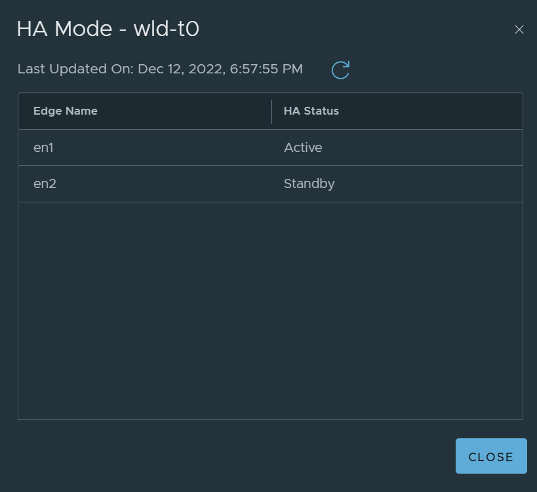Sort by the HA Status column header
Image resolution: width=537 pixels, height=492 pixels.
[311, 111]
